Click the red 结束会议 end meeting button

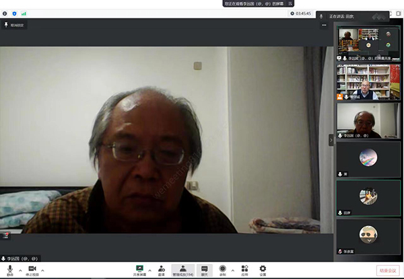[388, 270]
